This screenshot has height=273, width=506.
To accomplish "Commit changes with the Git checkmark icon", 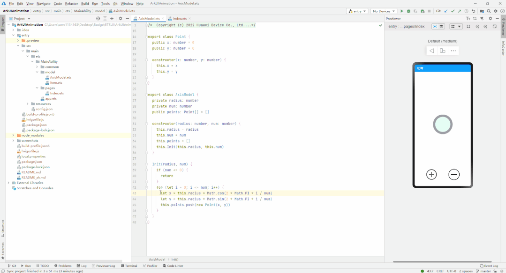I will pos(453,11).
